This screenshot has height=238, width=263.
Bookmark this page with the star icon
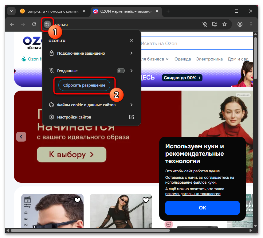[225, 24]
